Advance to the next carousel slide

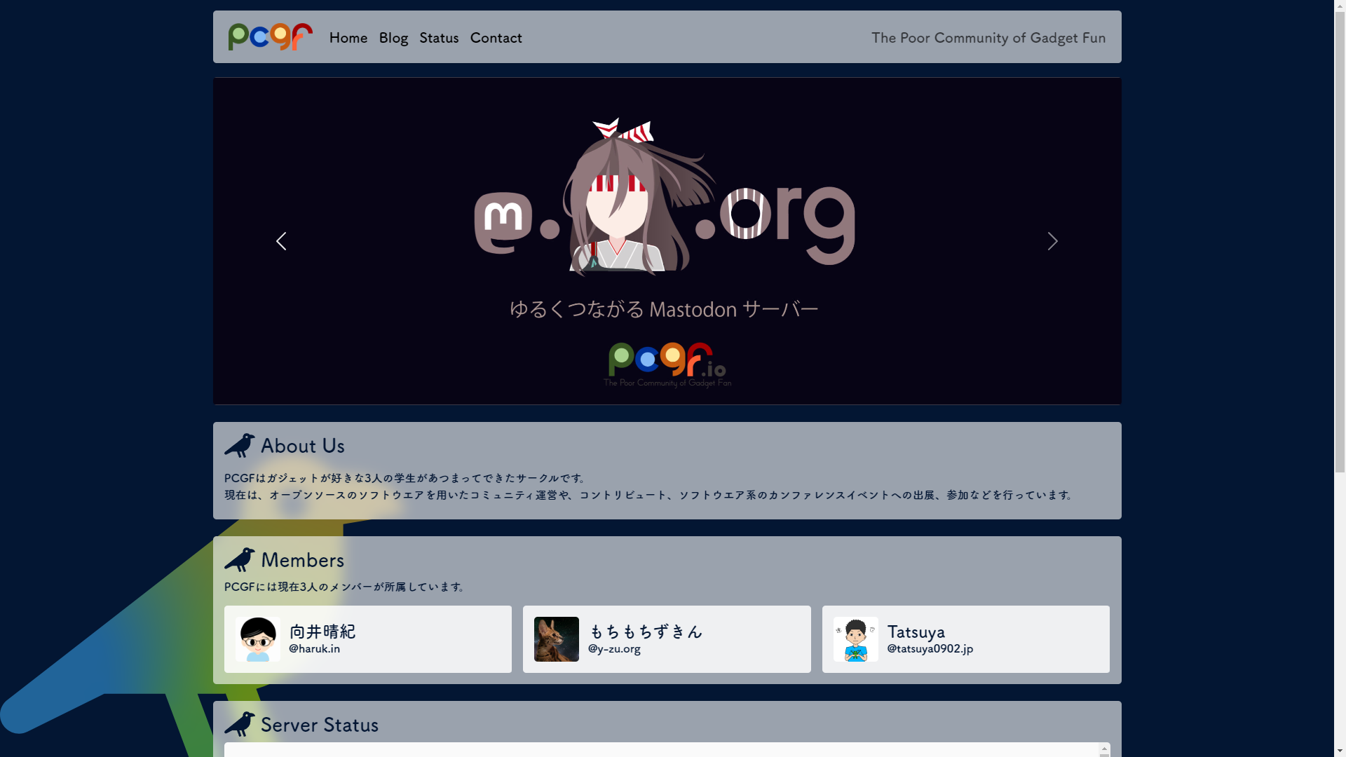[x=1052, y=241]
